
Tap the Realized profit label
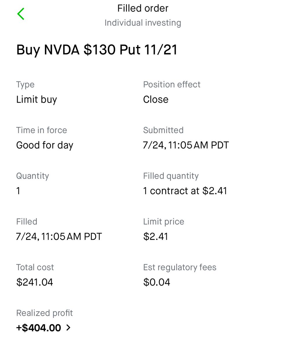click(x=45, y=313)
